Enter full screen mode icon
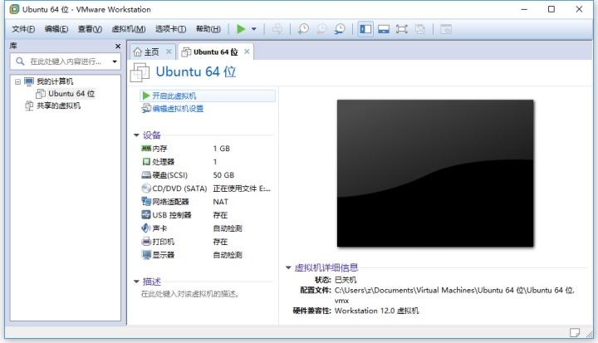This screenshot has width=598, height=343. click(402, 29)
